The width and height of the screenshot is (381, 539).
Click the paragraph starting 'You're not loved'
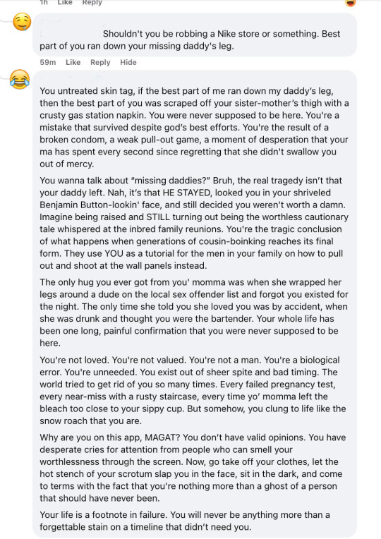(193, 390)
